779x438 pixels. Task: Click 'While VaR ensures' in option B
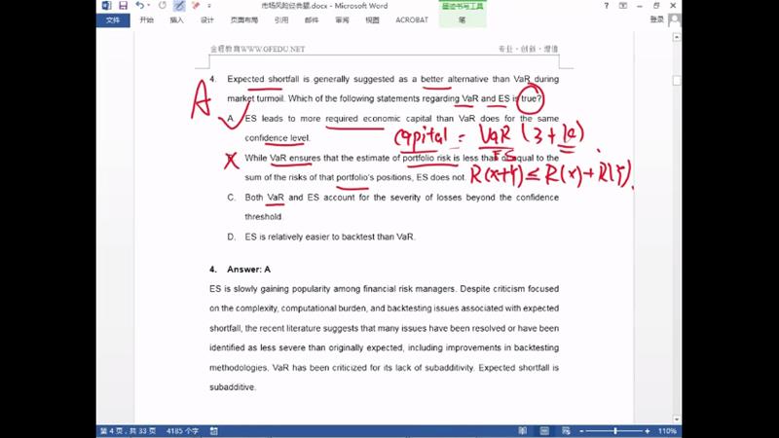coord(282,158)
